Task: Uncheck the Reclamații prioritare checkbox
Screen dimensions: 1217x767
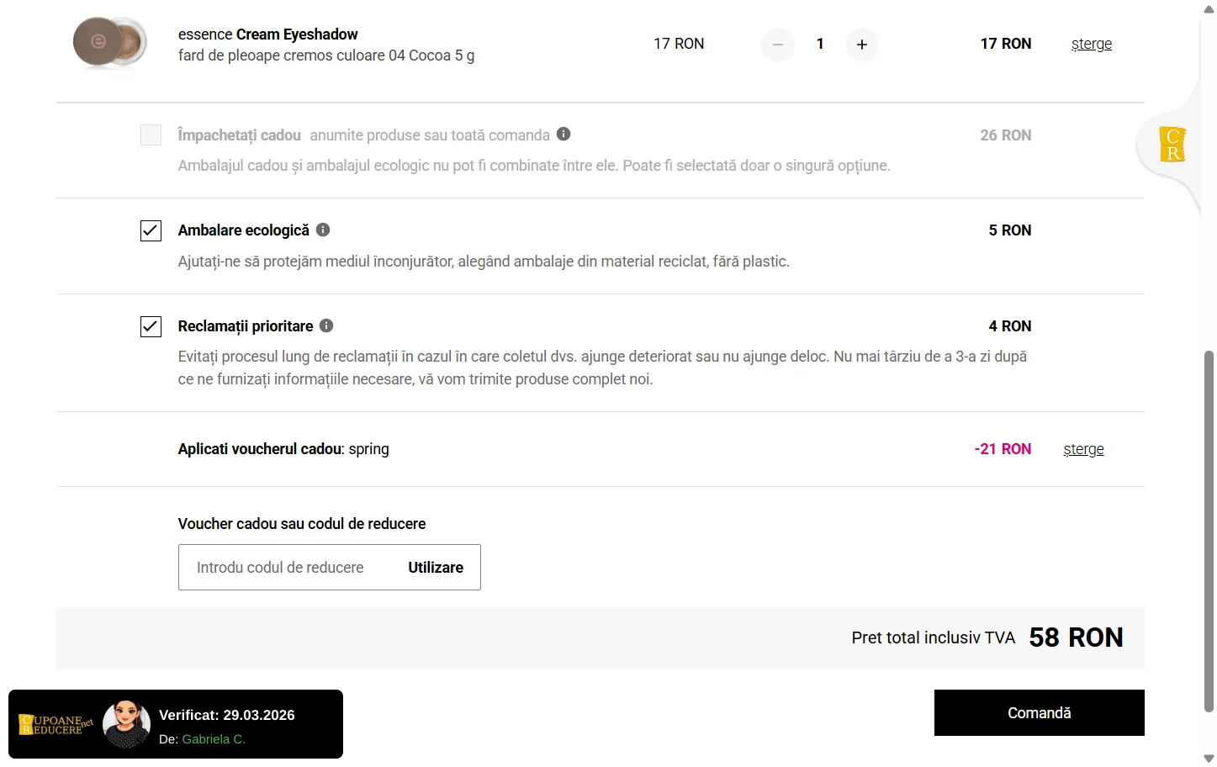Action: [x=151, y=326]
